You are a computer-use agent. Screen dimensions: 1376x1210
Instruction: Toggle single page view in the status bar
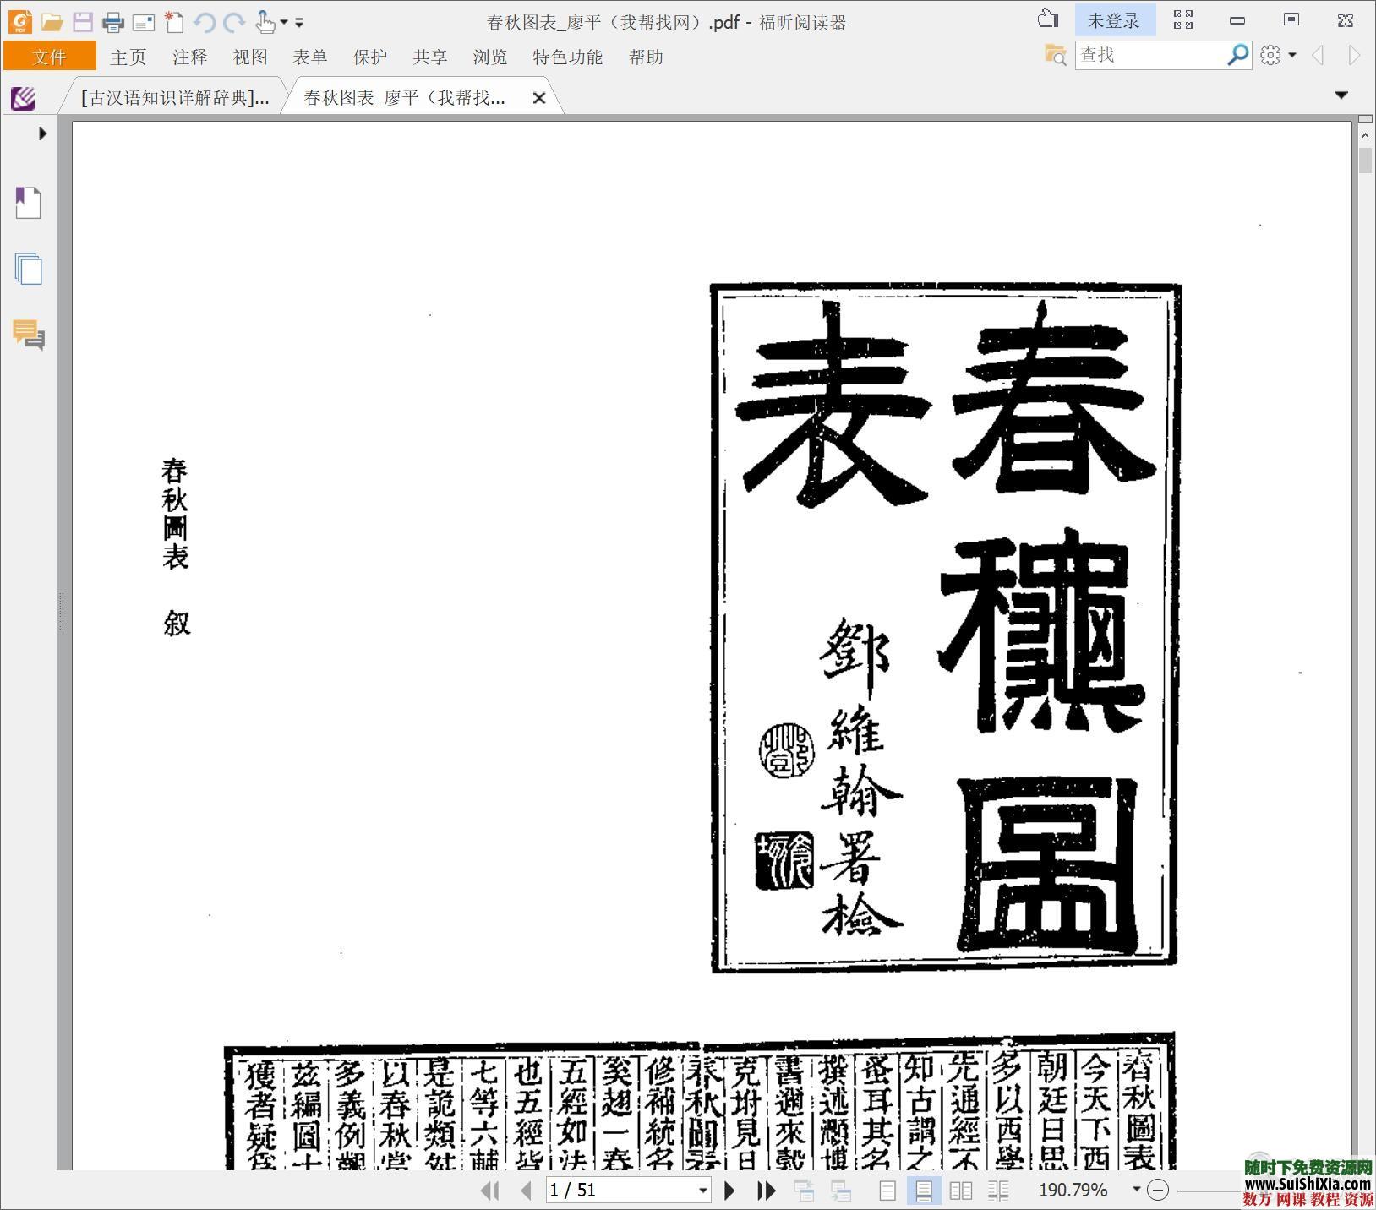tap(887, 1190)
